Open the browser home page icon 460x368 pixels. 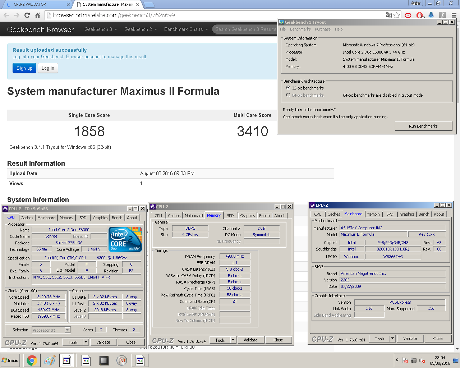click(x=37, y=15)
